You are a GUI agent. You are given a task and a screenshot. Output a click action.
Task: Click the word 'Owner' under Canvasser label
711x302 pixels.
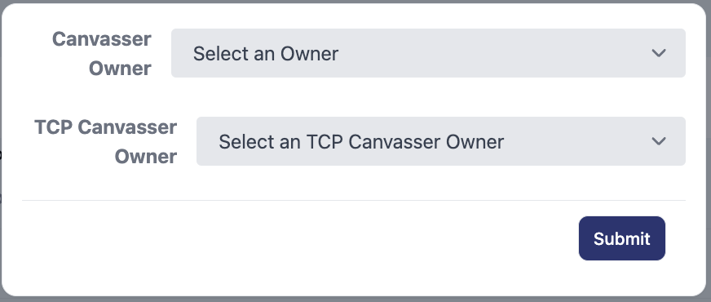coord(120,69)
